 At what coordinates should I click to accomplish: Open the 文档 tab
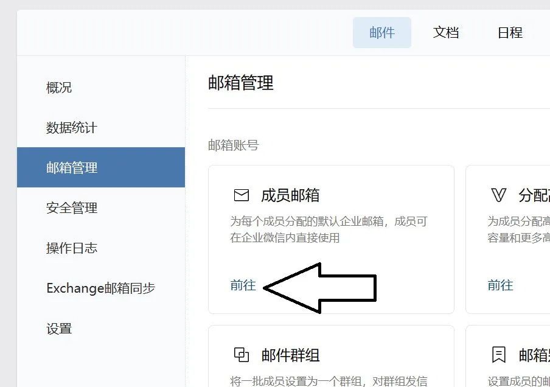click(446, 33)
